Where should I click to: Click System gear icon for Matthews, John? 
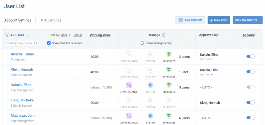[x=150, y=116]
